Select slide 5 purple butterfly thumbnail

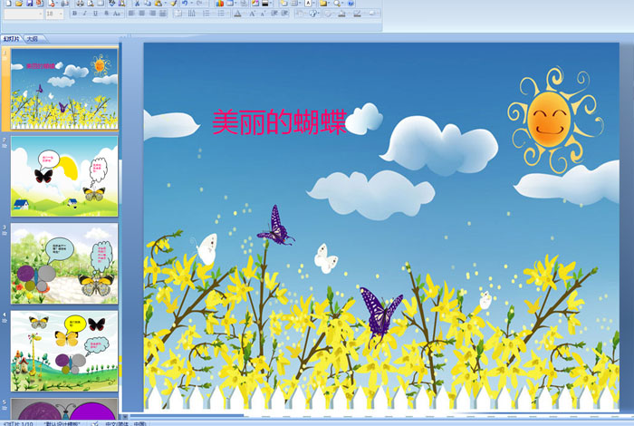tap(64, 409)
